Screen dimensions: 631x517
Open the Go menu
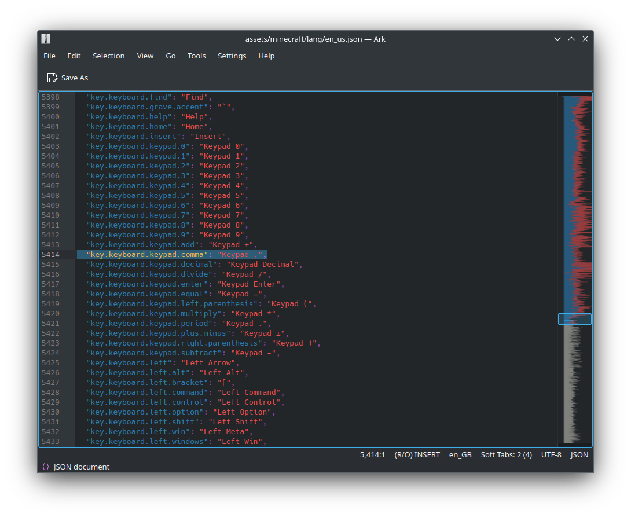[171, 56]
